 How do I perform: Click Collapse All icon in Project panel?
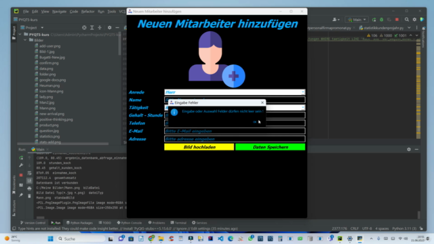[100, 28]
